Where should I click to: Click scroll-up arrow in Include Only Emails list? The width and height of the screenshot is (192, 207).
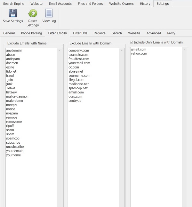click(184, 50)
